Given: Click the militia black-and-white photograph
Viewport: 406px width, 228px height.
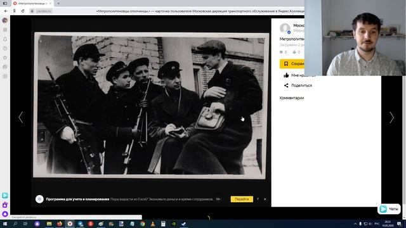Looking at the screenshot, I should click(150, 105).
